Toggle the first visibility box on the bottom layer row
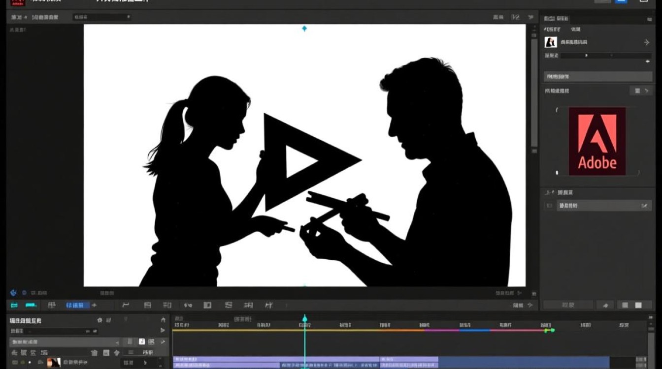662x369 pixels. point(15,363)
